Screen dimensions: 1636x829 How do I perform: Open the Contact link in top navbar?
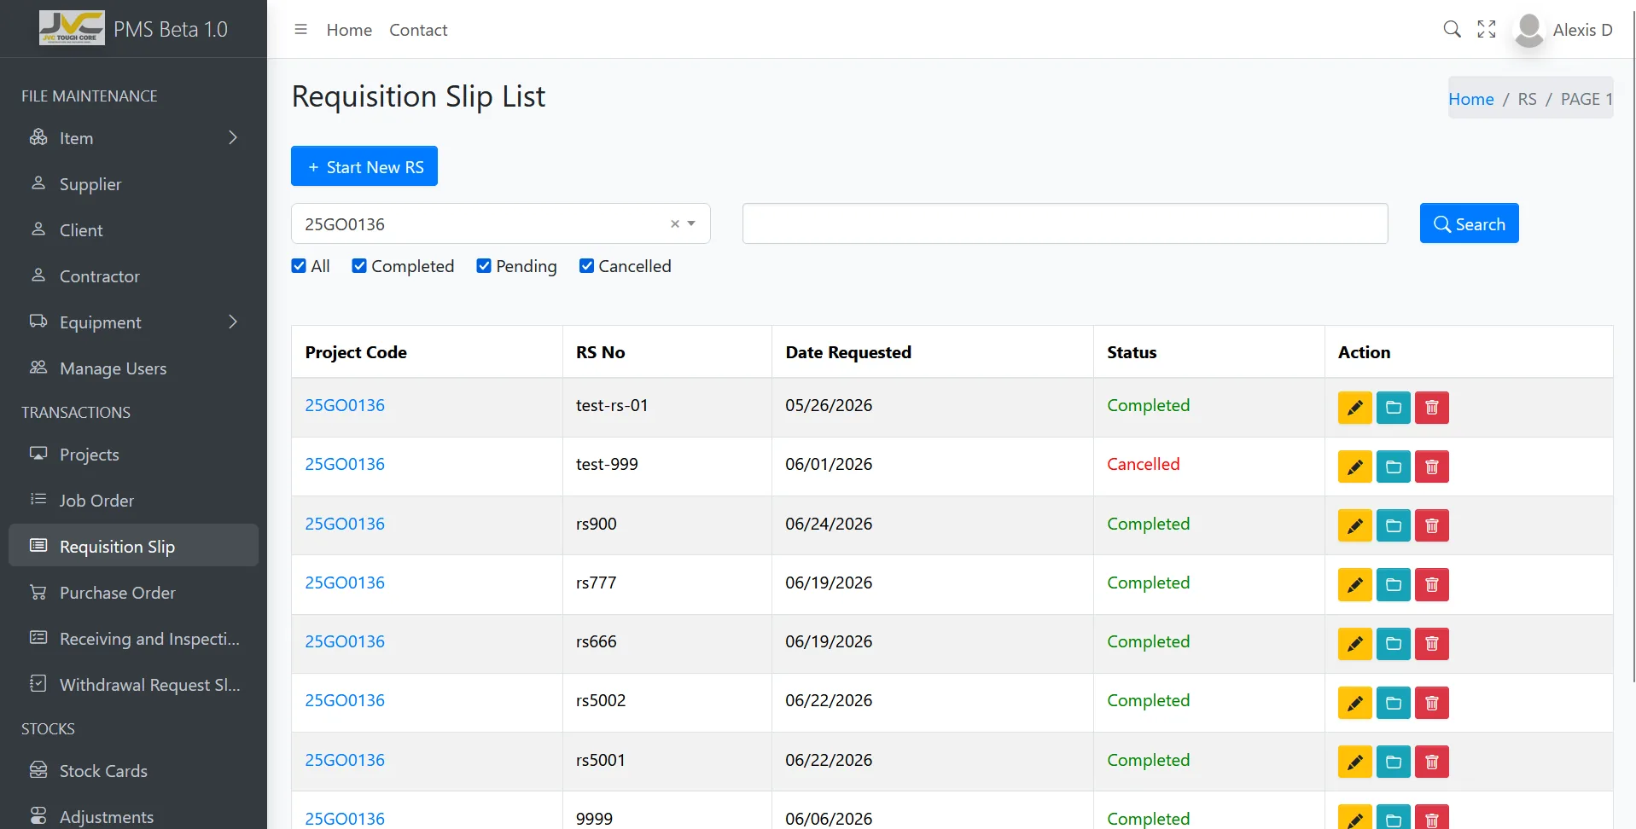tap(418, 30)
